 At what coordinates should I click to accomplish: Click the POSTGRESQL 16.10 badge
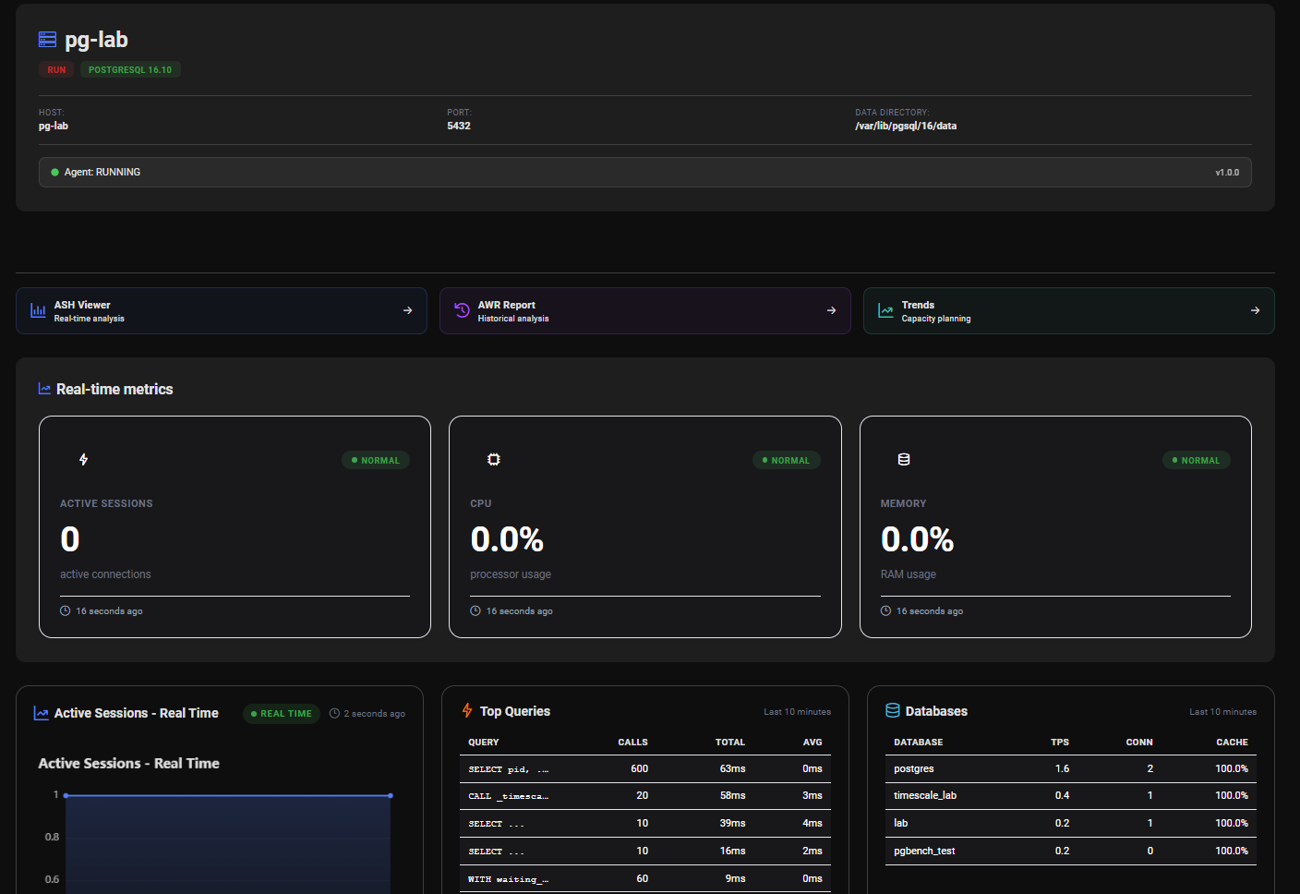[x=130, y=69]
